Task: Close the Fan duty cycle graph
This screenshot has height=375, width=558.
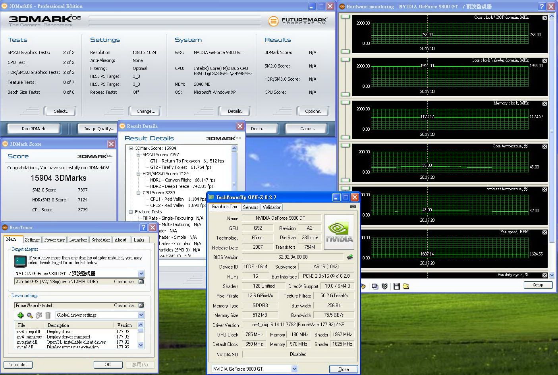Action: [x=544, y=275]
